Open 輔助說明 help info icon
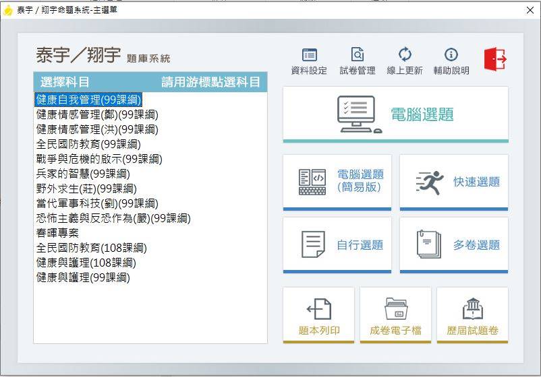Image resolution: width=541 pixels, height=377 pixels. point(451,62)
